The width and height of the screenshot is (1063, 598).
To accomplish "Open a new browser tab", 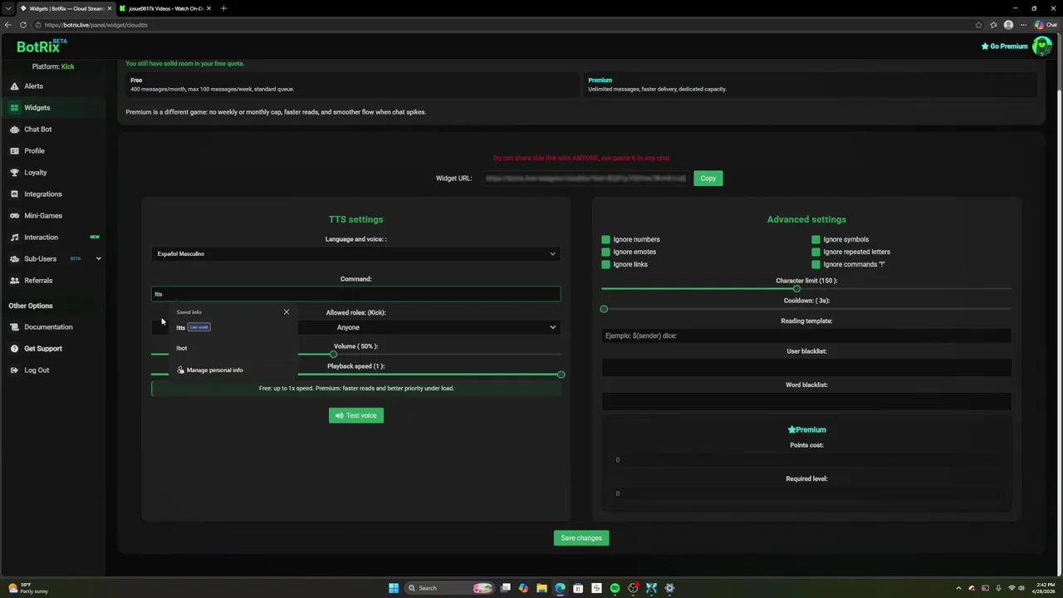I will click(x=223, y=8).
